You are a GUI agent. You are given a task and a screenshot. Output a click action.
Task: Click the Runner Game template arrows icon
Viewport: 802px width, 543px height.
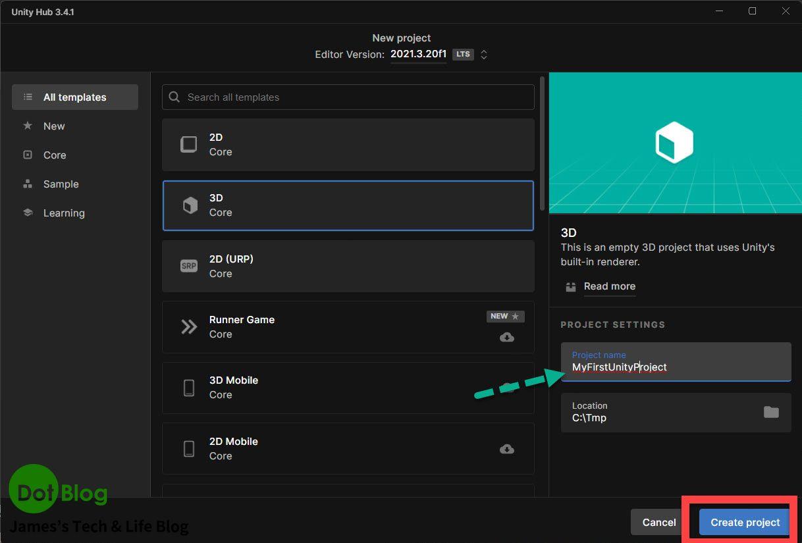coord(190,326)
